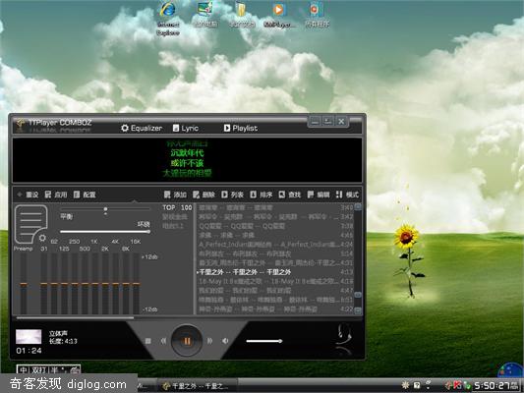Image resolution: width=524 pixels, height=393 pixels.
Task: Open the Internet Explorer desktop icon
Action: tap(168, 19)
